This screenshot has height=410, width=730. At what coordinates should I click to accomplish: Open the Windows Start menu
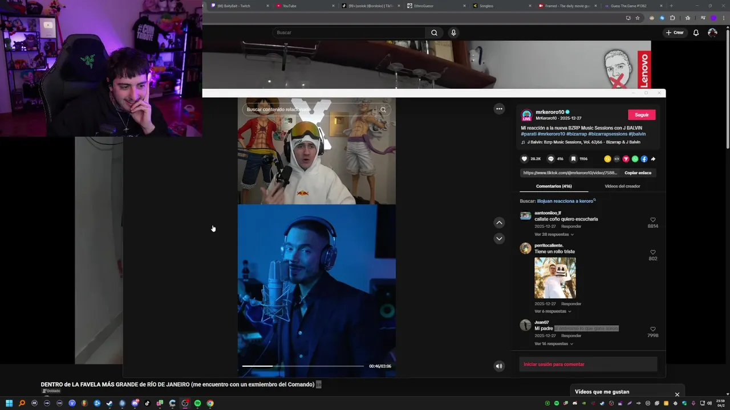point(9,403)
